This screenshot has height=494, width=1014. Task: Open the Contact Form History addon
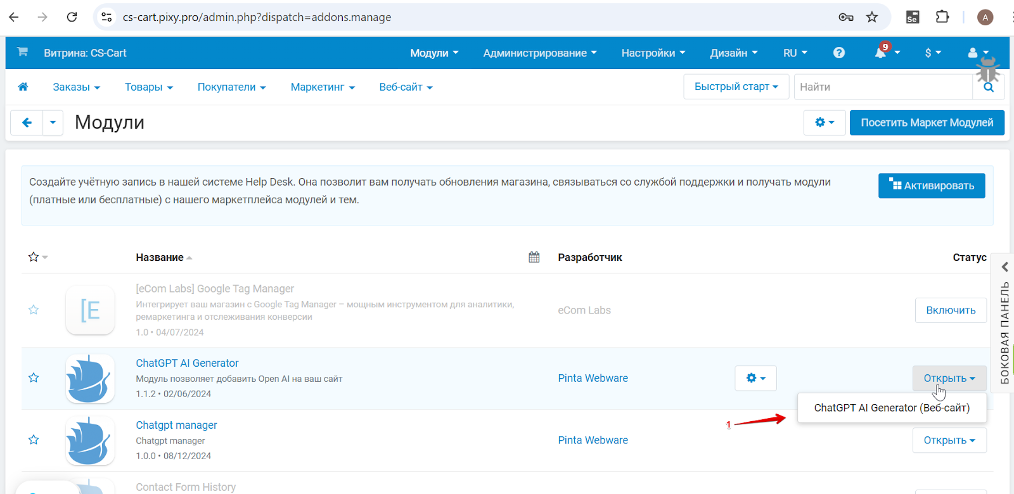click(186, 487)
